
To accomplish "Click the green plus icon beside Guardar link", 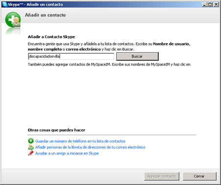I will click(31, 141).
